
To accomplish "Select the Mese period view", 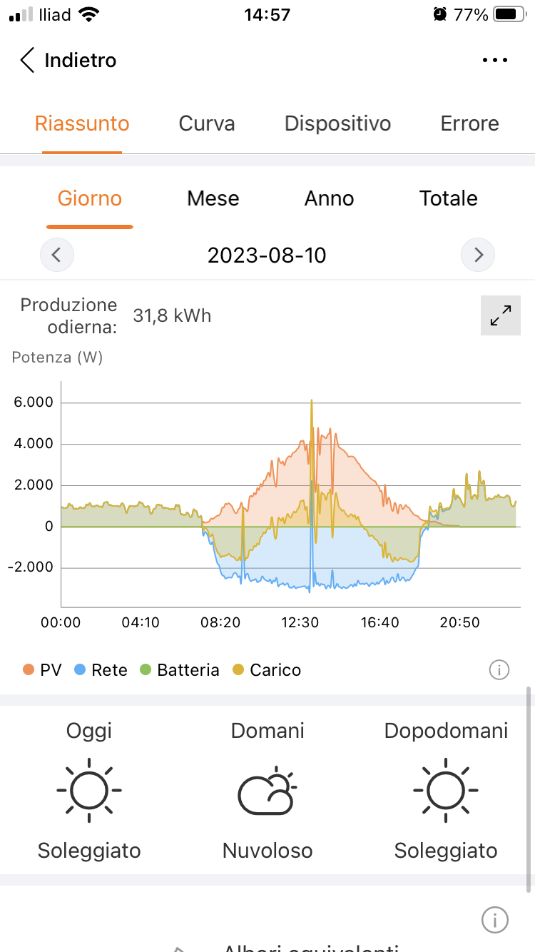I will 213,198.
